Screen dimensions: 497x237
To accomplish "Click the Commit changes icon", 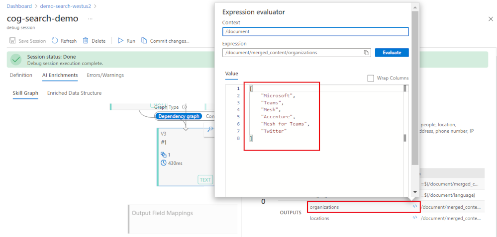I will [x=144, y=41].
